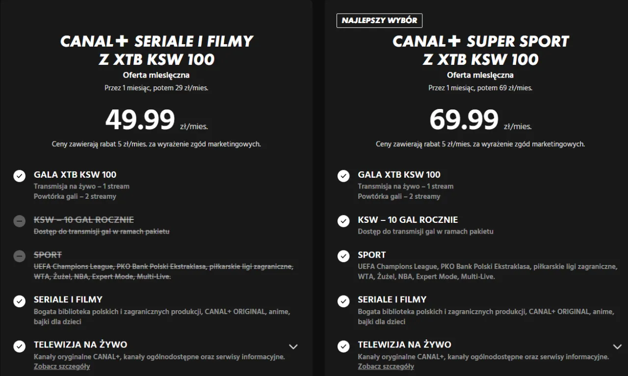628x376 pixels.
Task: Expand TELEWIZJA NA ŻYWO details using the chevron
Action: [293, 347]
